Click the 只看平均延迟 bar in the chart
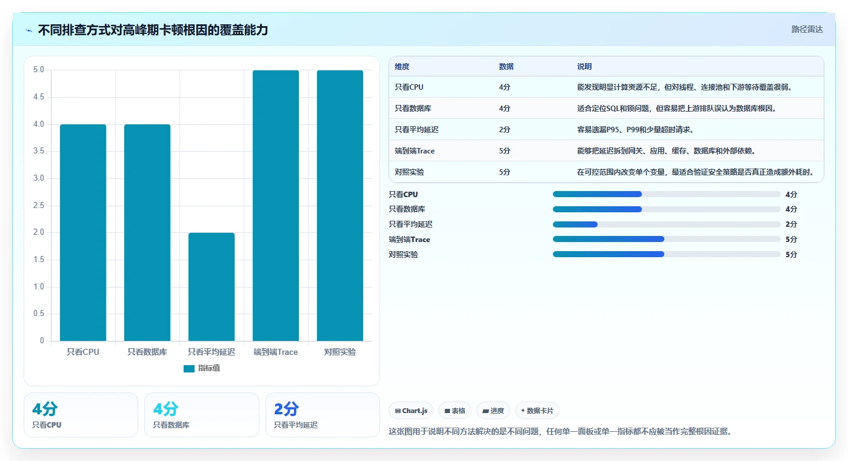The width and height of the screenshot is (848, 461). pyautogui.click(x=212, y=287)
